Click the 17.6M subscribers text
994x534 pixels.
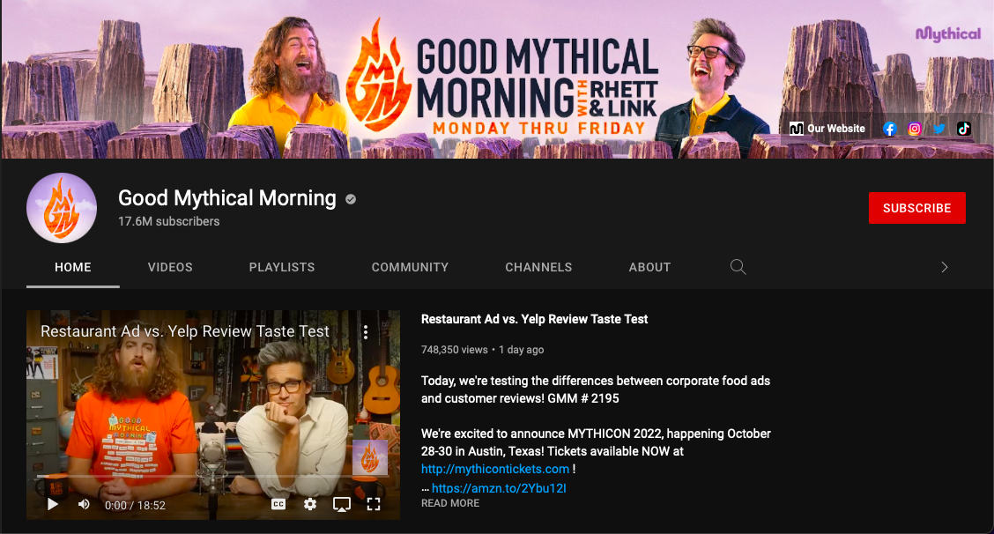point(168,221)
